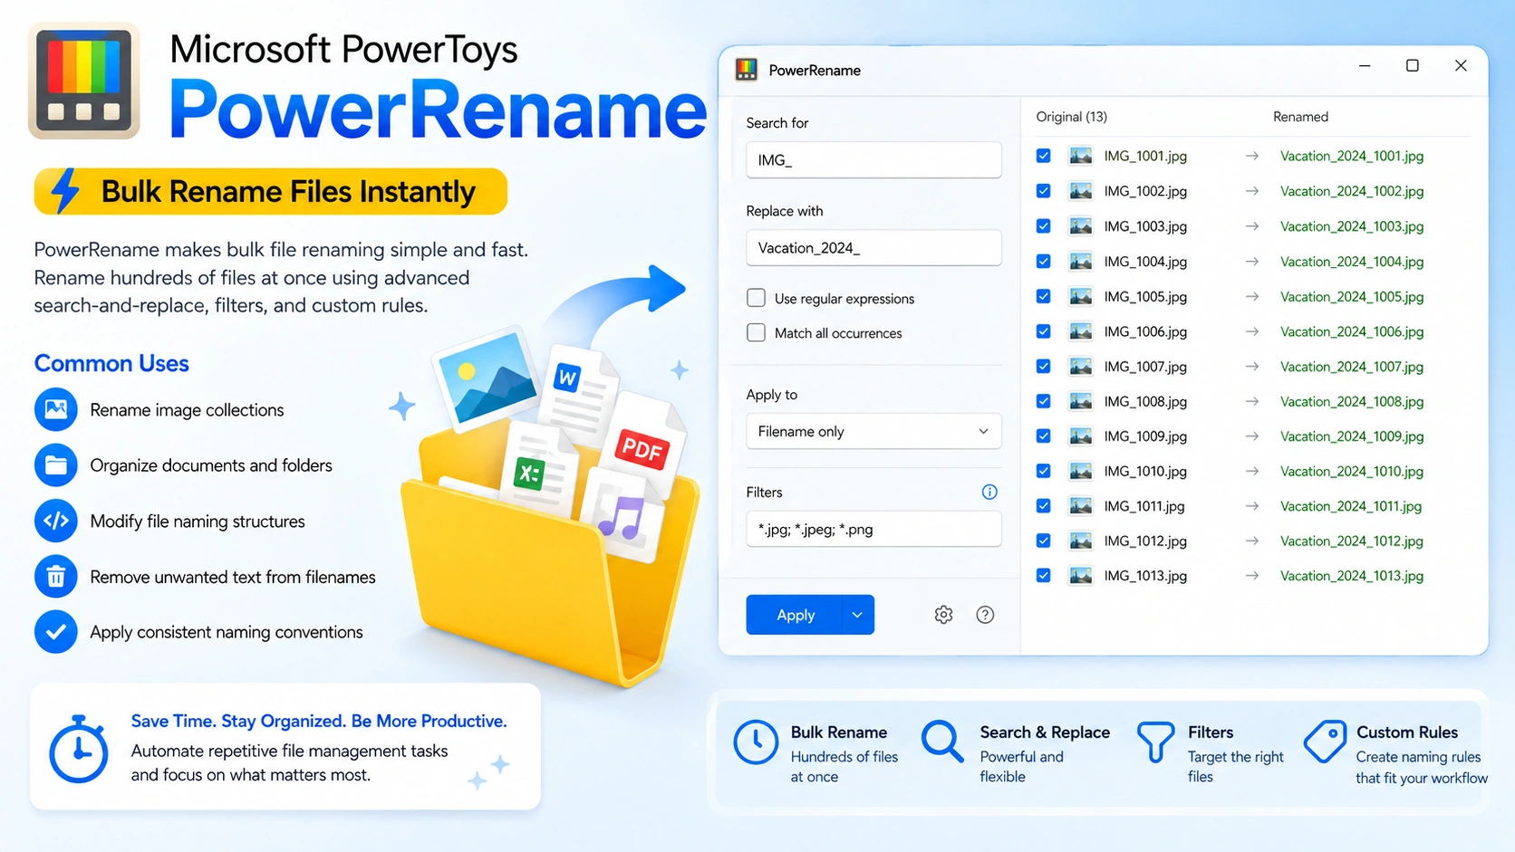Uncheck the IMG_1002.jpg checkbox
This screenshot has height=852, width=1515.
click(x=1044, y=191)
